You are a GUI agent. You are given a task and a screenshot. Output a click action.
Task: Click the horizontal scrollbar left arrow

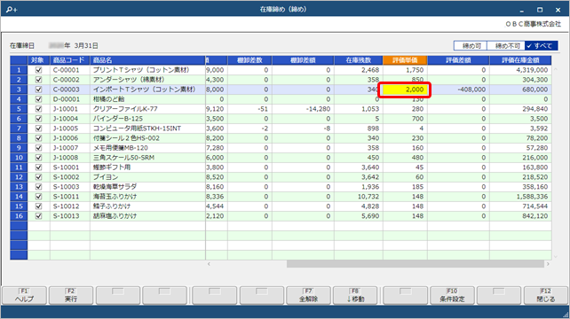(209, 264)
